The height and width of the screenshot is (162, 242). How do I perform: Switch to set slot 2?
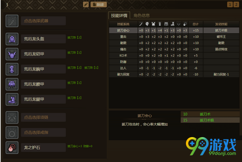click(236, 4)
